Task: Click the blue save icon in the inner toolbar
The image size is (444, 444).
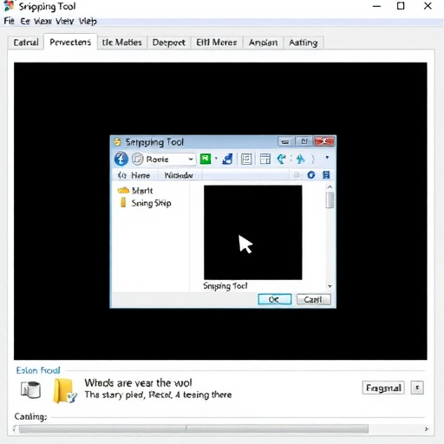Action: pos(227,159)
